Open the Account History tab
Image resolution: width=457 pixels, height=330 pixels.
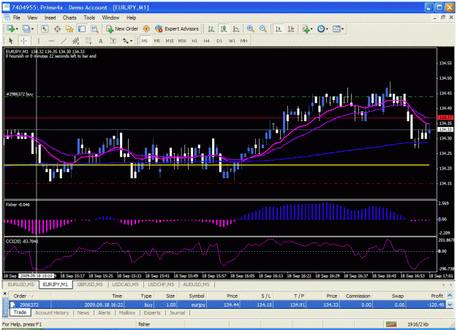coord(52,312)
